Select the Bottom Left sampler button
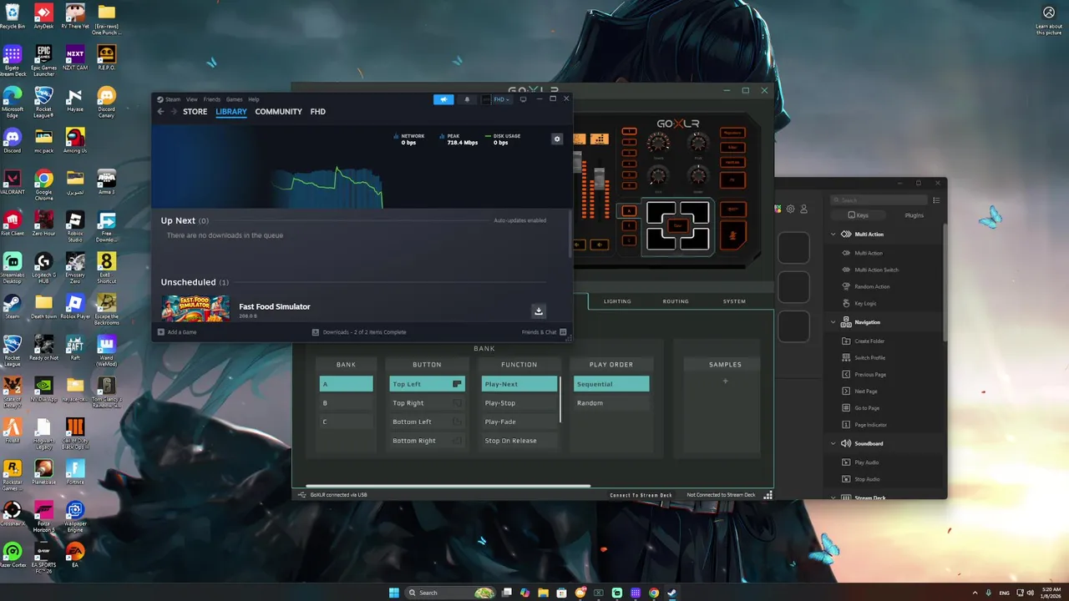This screenshot has height=601, width=1069. coord(427,422)
